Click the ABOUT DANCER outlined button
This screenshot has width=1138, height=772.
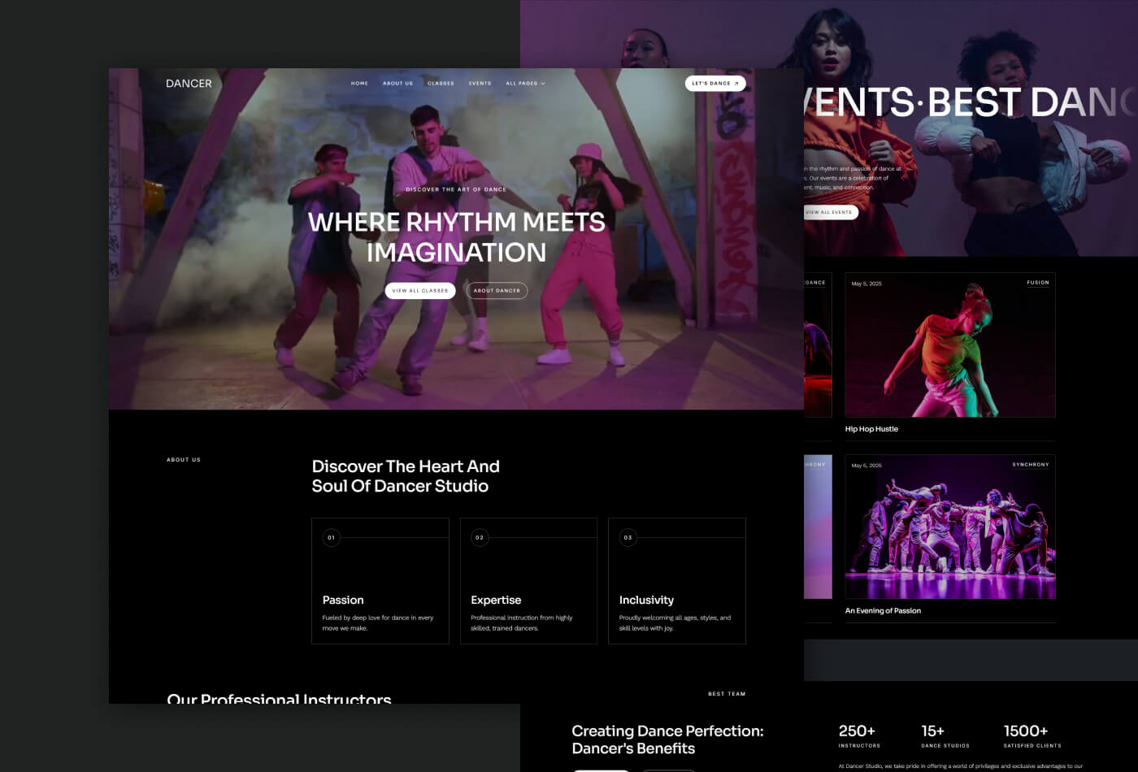click(x=497, y=290)
